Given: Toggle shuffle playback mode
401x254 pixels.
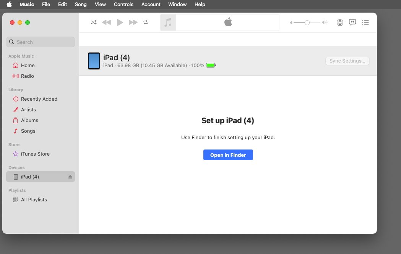Looking at the screenshot, I should [94, 23].
